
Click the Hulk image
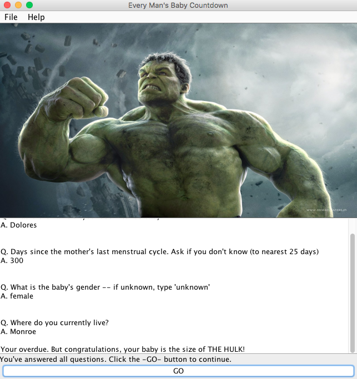click(x=179, y=120)
